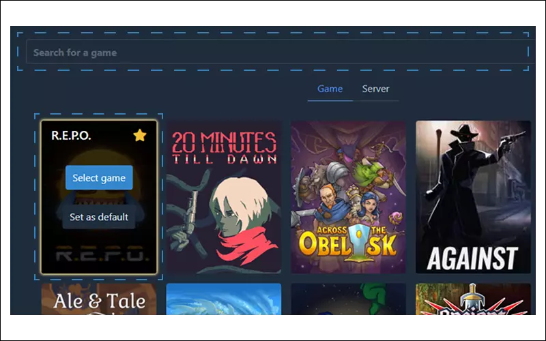546x341 pixels.
Task: Open the Against game card
Action: click(473, 197)
